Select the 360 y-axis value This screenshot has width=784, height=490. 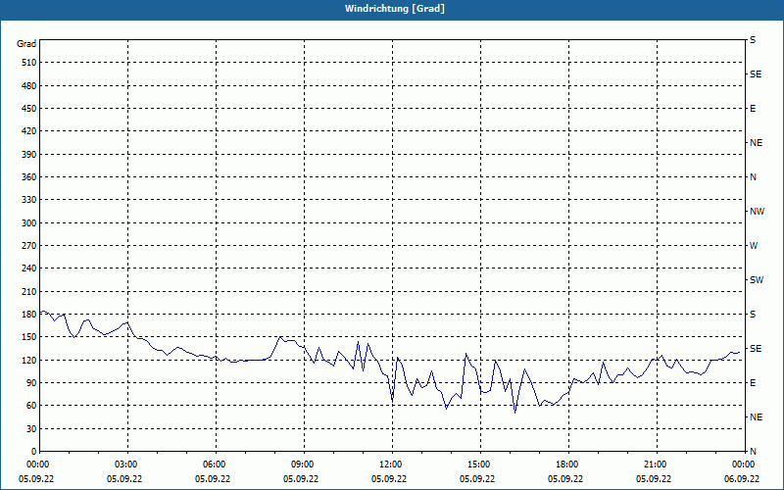point(29,177)
